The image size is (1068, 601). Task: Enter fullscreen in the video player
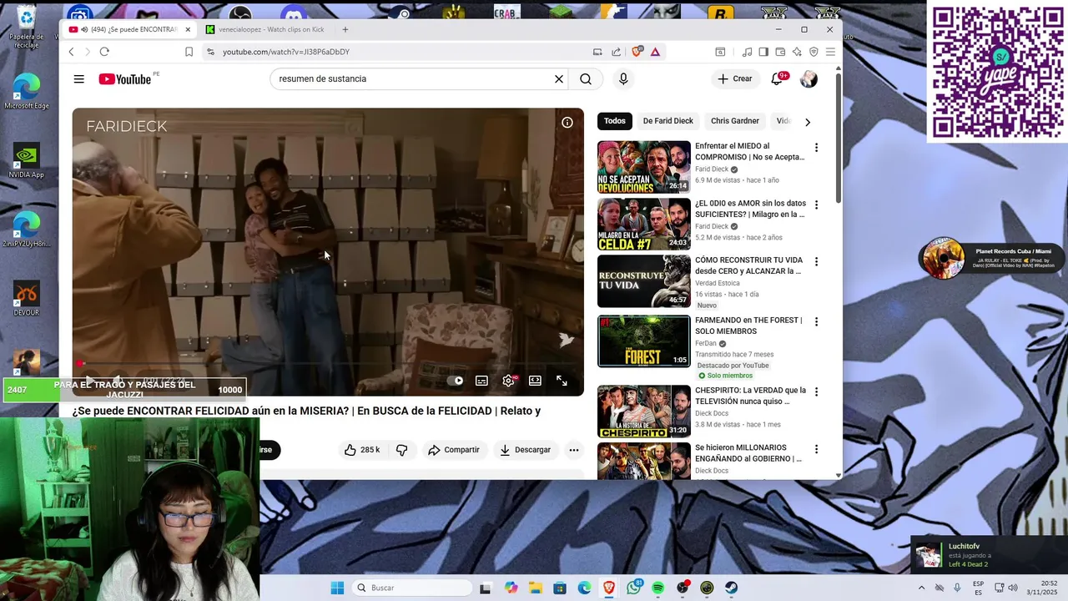click(562, 381)
